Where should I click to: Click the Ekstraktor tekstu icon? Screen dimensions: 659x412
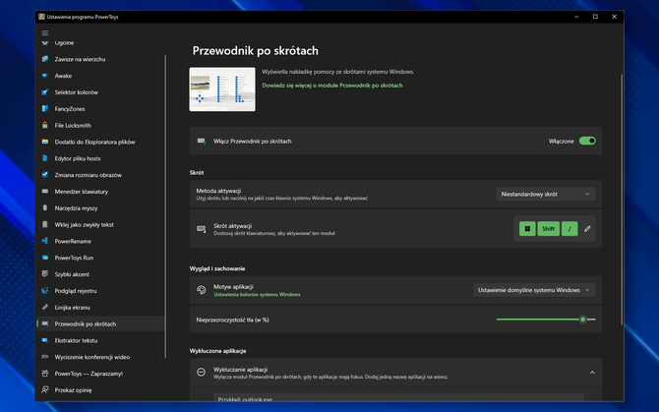click(x=45, y=340)
